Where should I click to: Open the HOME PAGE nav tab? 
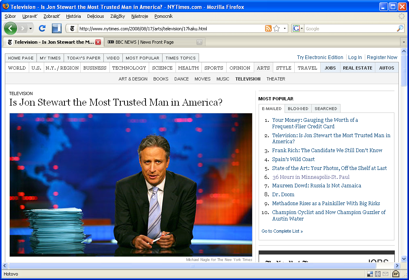[21, 58]
